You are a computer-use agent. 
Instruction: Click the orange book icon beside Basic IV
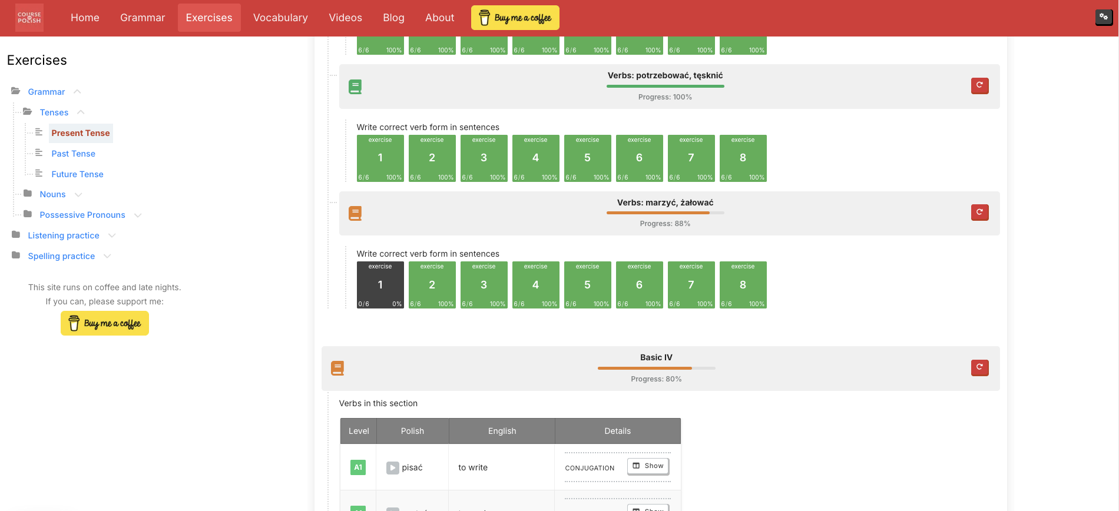click(337, 369)
